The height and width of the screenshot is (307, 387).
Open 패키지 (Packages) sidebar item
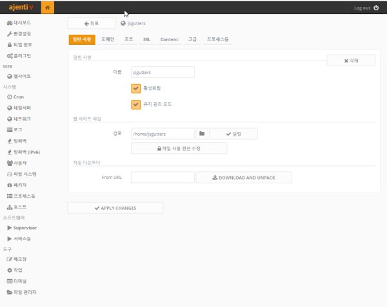coord(17,185)
